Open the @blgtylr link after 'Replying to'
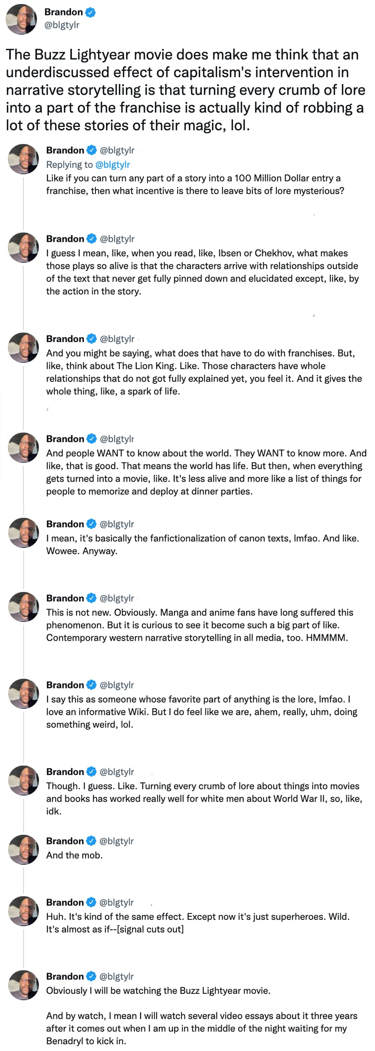Screen dimensions: 375x1051 click(x=112, y=164)
